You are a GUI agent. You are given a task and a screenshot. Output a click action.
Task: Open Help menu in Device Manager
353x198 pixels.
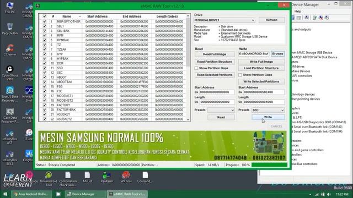298,11
